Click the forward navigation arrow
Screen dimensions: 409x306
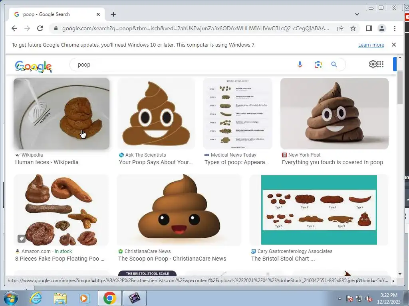[x=27, y=28]
